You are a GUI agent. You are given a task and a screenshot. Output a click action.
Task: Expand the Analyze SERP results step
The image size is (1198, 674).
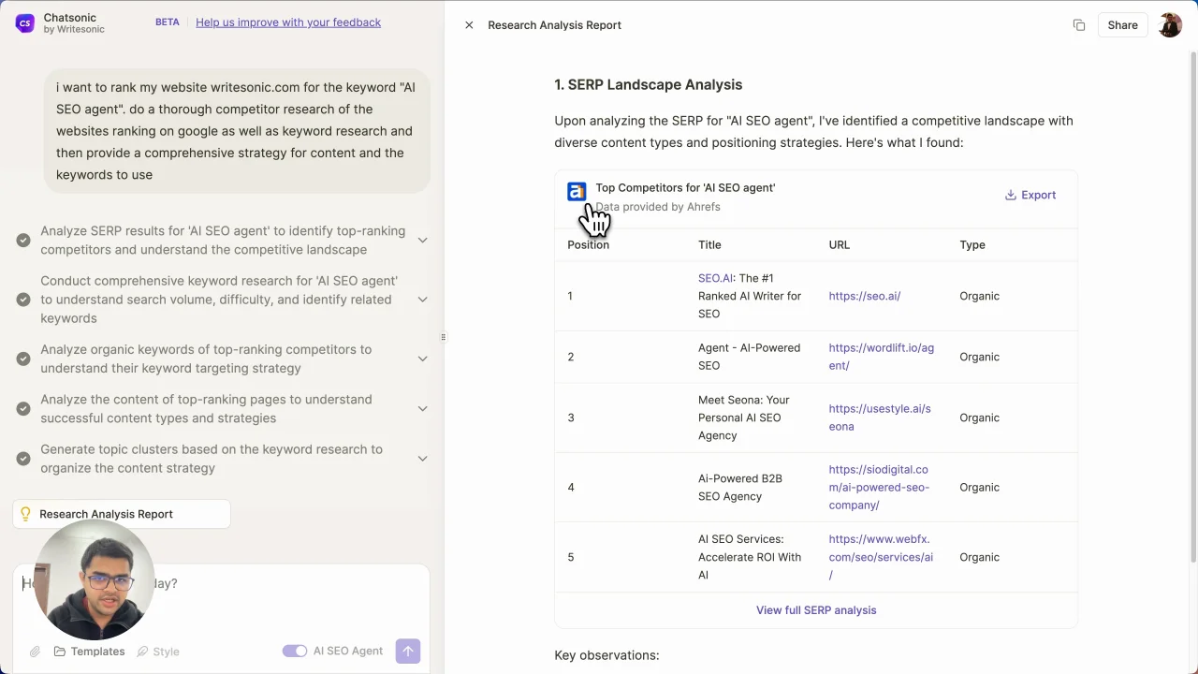coord(422,241)
